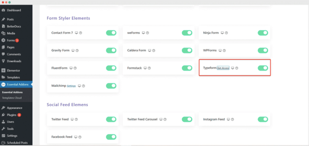309x146 pixels.
Task: Click the Contact Form 7 demo monitor icon
Action: (77, 33)
